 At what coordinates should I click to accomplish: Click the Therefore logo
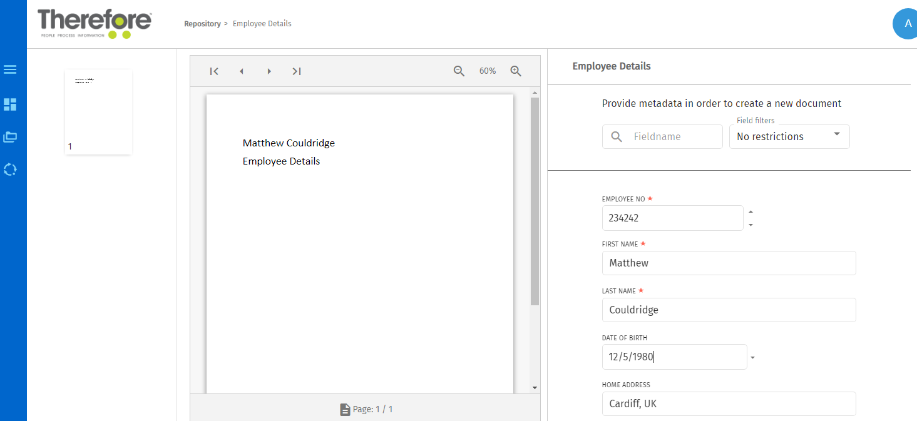click(x=95, y=24)
